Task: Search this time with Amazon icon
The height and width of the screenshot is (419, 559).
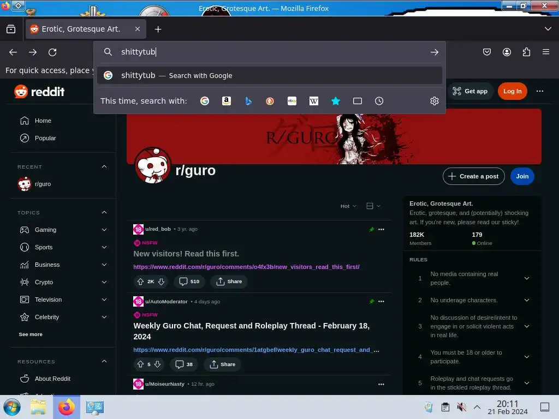Action: [227, 101]
